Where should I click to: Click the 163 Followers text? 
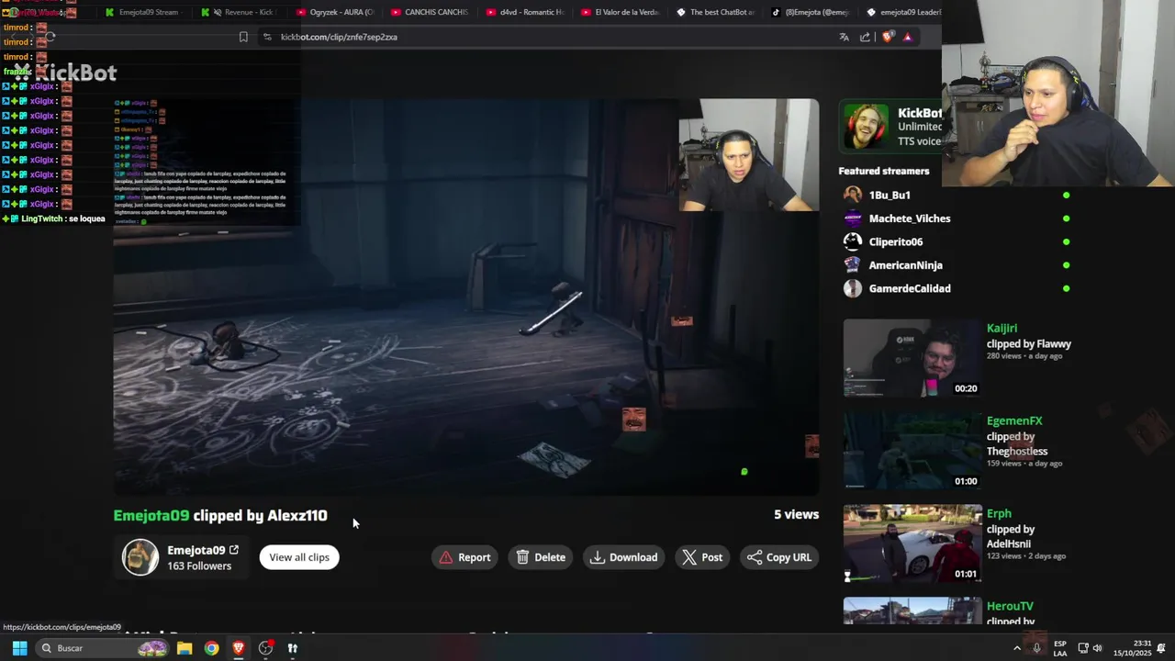coord(199,566)
